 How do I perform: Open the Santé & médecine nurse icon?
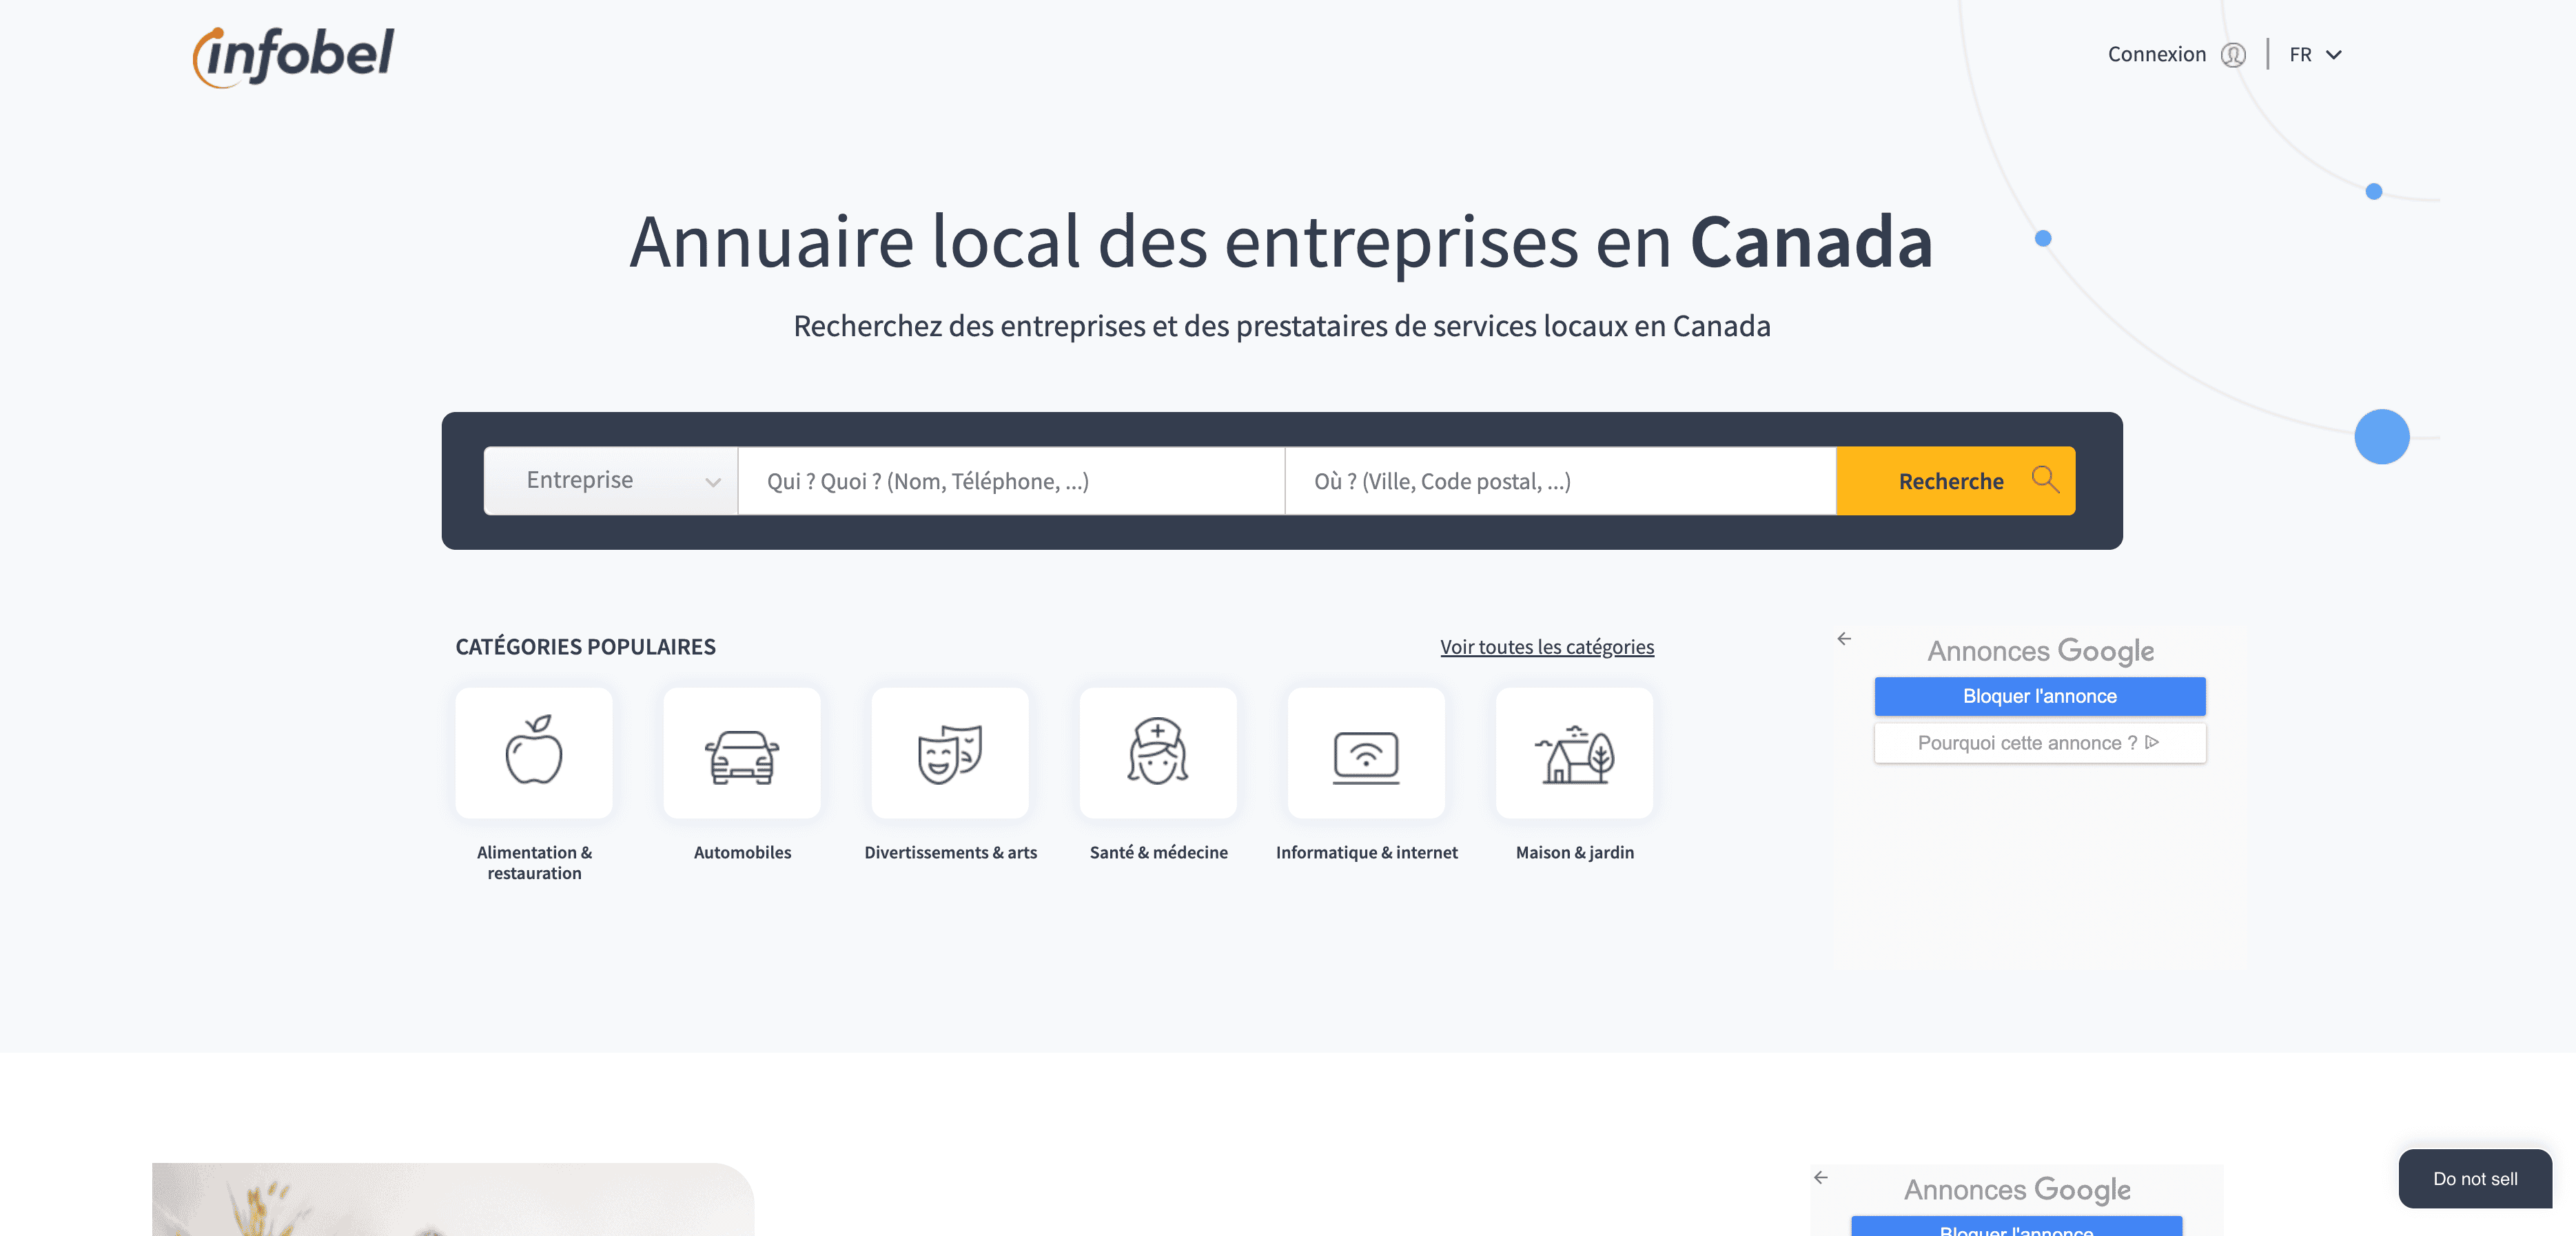1158,752
